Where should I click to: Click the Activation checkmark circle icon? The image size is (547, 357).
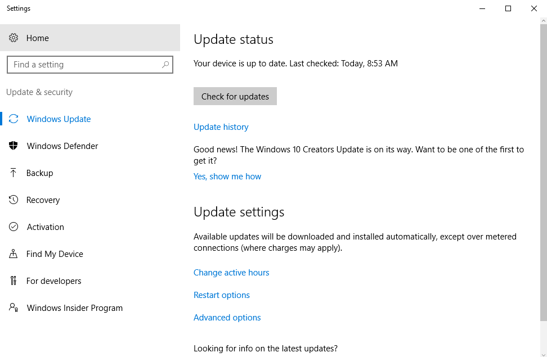coord(14,227)
